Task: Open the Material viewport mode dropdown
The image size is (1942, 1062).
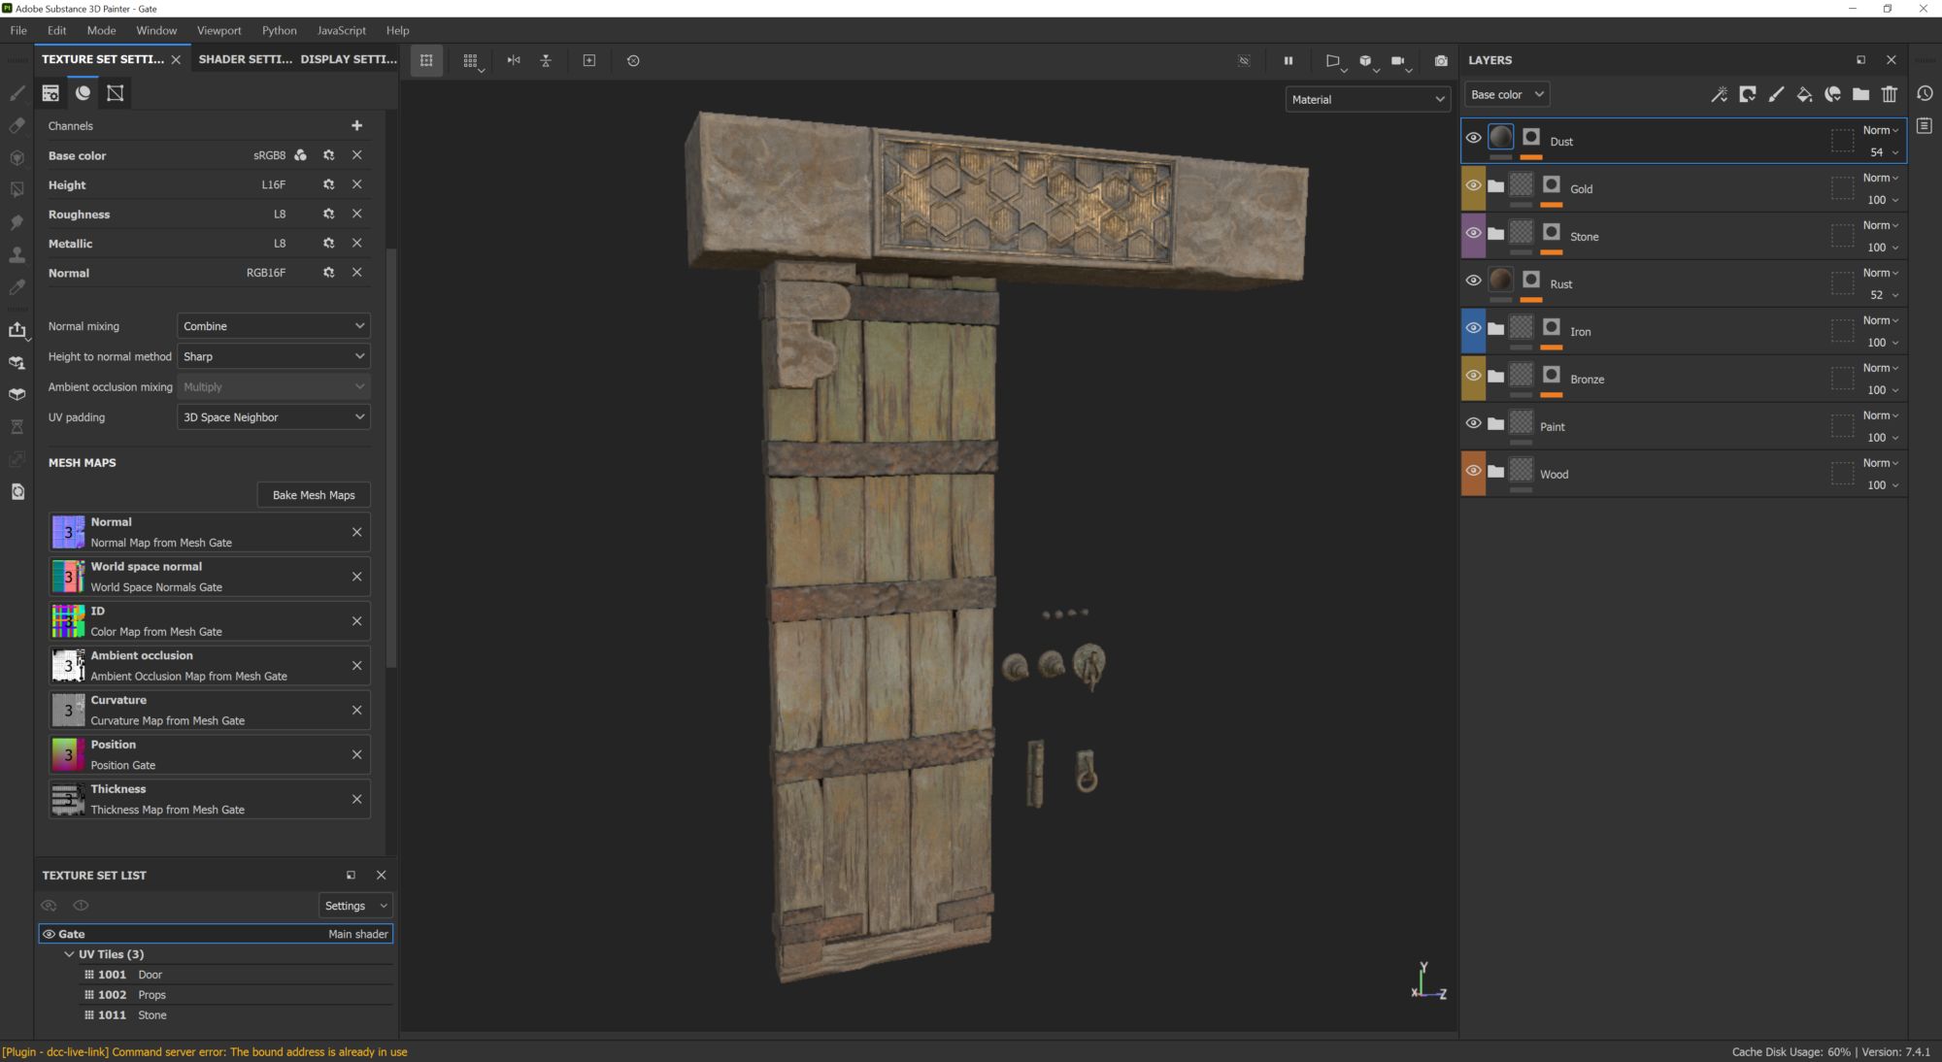Action: [x=1366, y=99]
